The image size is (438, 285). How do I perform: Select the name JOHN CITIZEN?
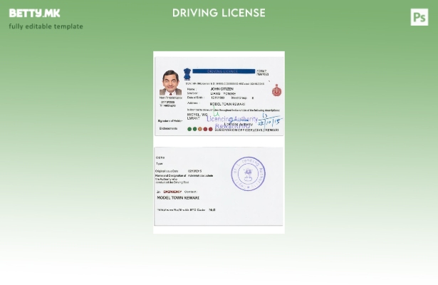[x=221, y=89]
